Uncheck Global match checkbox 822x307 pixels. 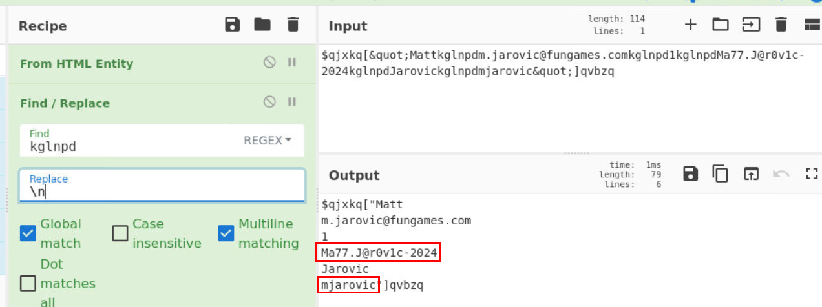(x=28, y=233)
